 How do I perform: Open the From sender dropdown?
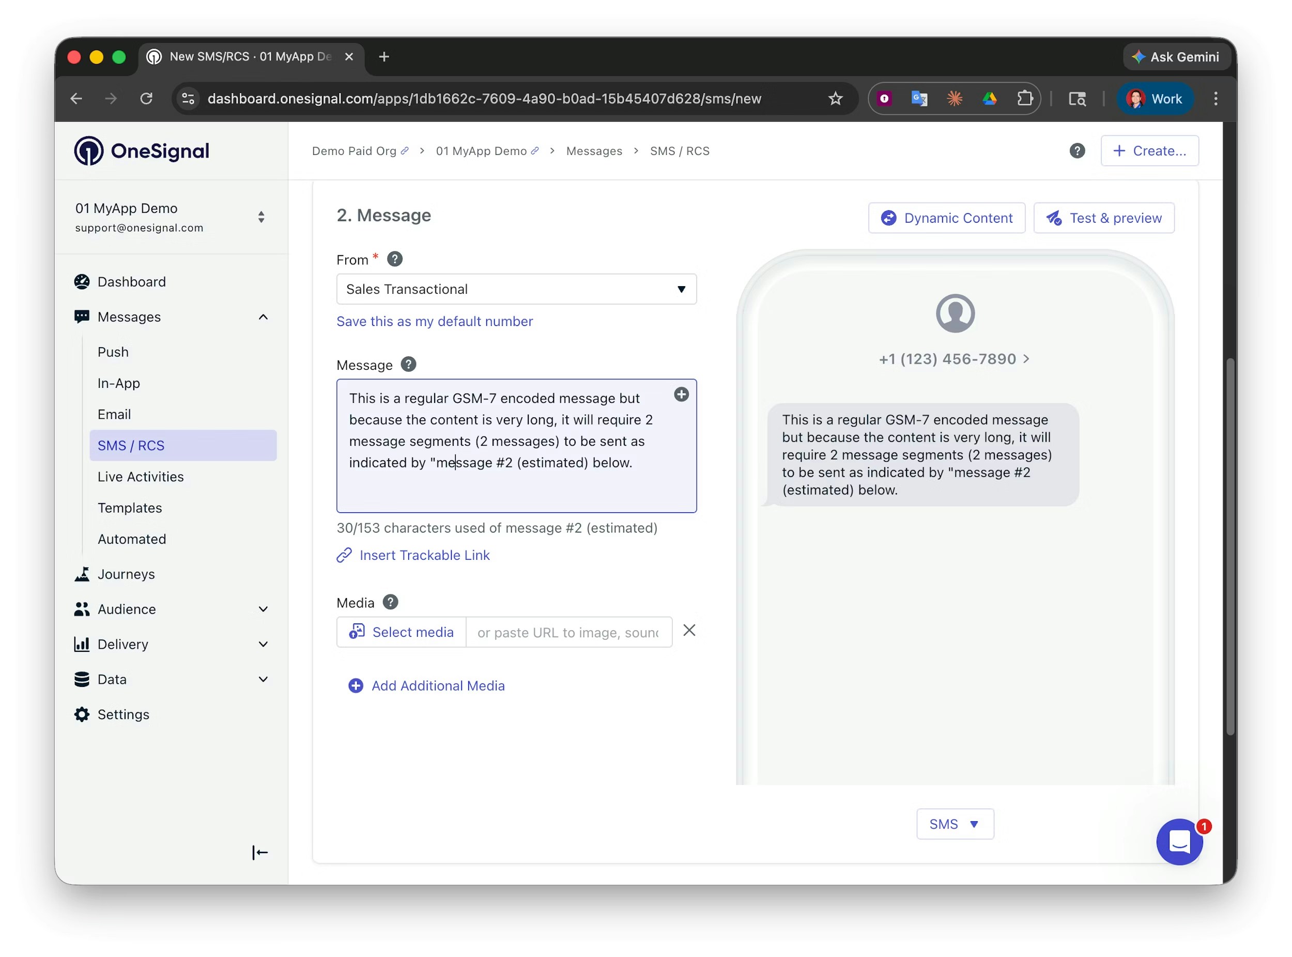pos(516,289)
